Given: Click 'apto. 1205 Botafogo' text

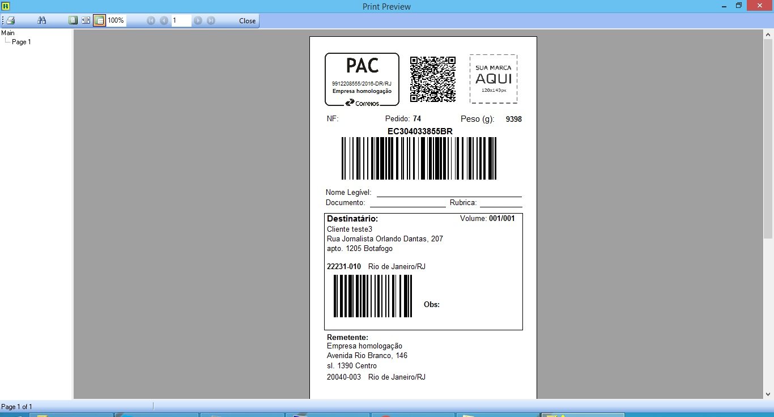Looking at the screenshot, I should pos(360,249).
